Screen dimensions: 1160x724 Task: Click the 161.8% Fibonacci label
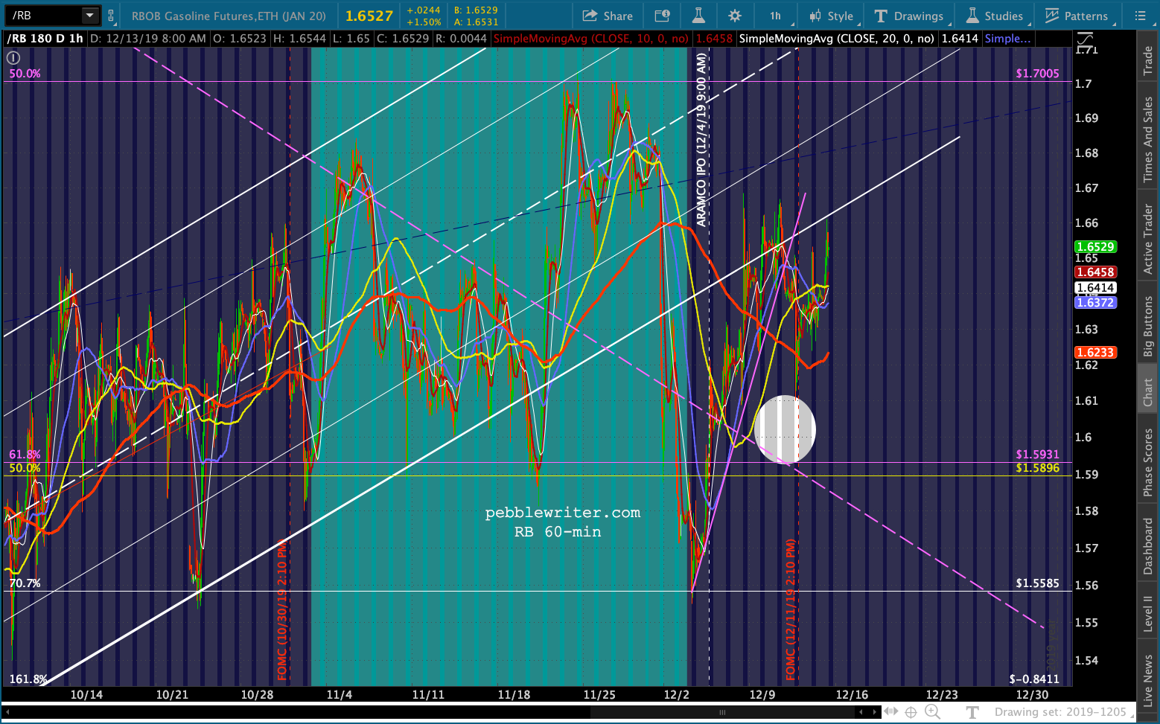click(x=28, y=679)
